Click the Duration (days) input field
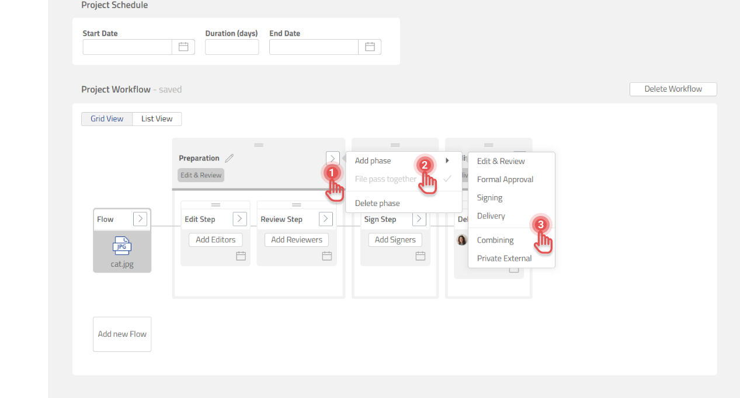The width and height of the screenshot is (740, 398). coord(232,47)
